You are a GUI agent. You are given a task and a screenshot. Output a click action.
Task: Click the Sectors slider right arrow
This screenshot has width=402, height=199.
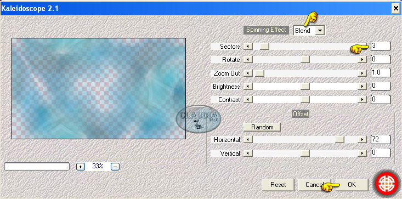coord(362,47)
